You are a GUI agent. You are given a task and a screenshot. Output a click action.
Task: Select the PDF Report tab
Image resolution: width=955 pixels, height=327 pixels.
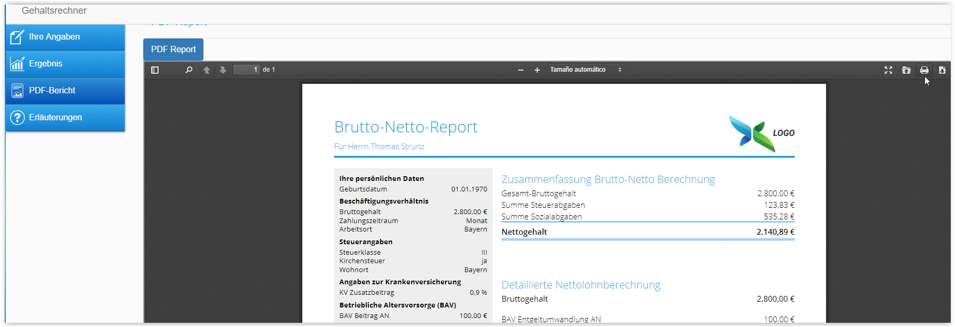(173, 50)
